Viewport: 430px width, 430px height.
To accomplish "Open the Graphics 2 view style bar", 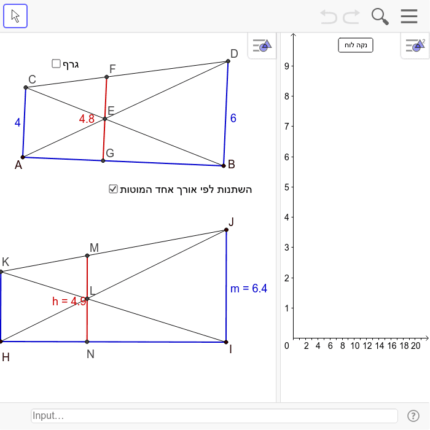I will [415, 45].
